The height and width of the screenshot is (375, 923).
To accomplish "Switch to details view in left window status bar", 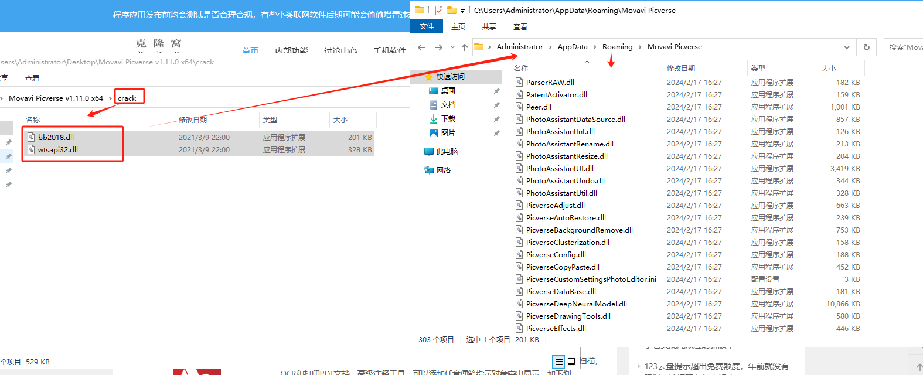I will 558,362.
